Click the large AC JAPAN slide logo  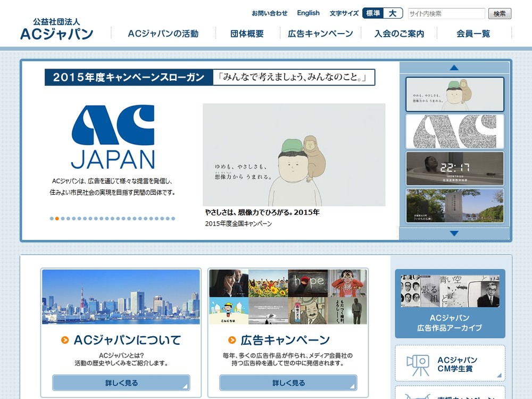(113, 137)
